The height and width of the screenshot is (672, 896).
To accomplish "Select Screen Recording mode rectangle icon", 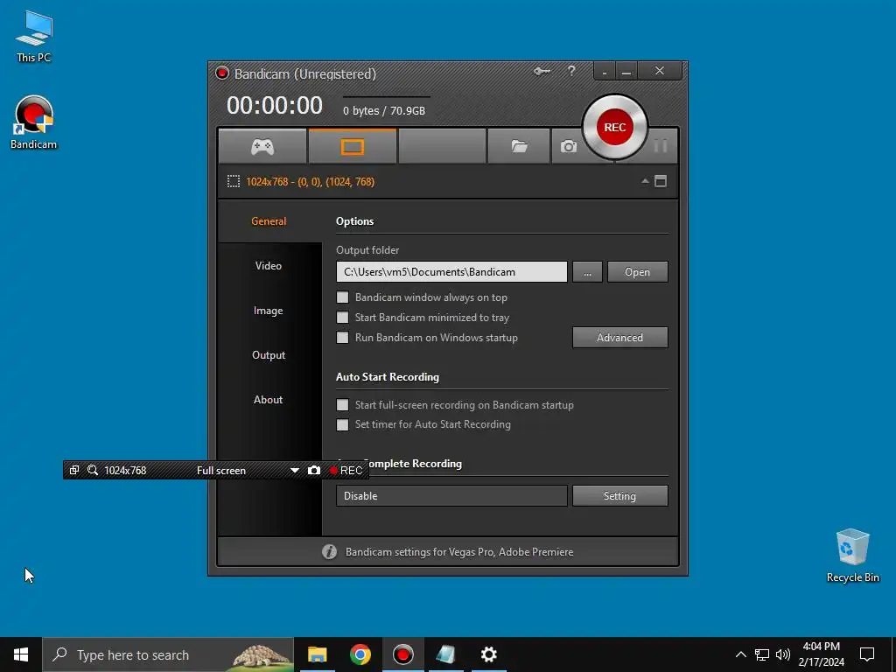I will [353, 147].
